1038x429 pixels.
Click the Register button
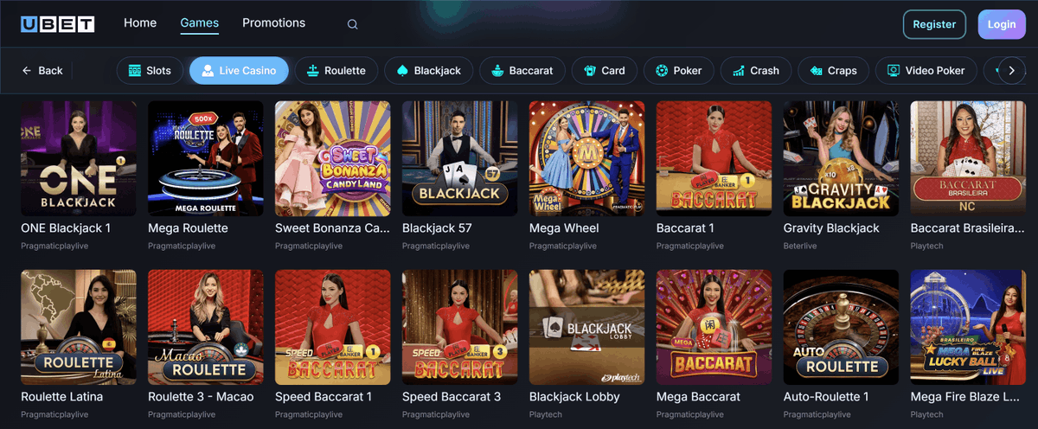pyautogui.click(x=934, y=24)
